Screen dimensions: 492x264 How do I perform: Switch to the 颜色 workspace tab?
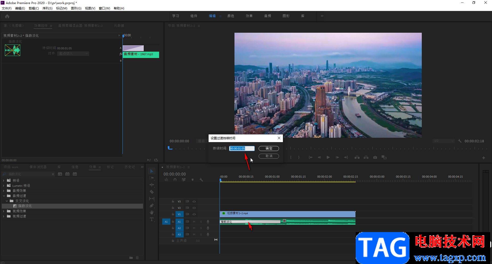click(231, 16)
